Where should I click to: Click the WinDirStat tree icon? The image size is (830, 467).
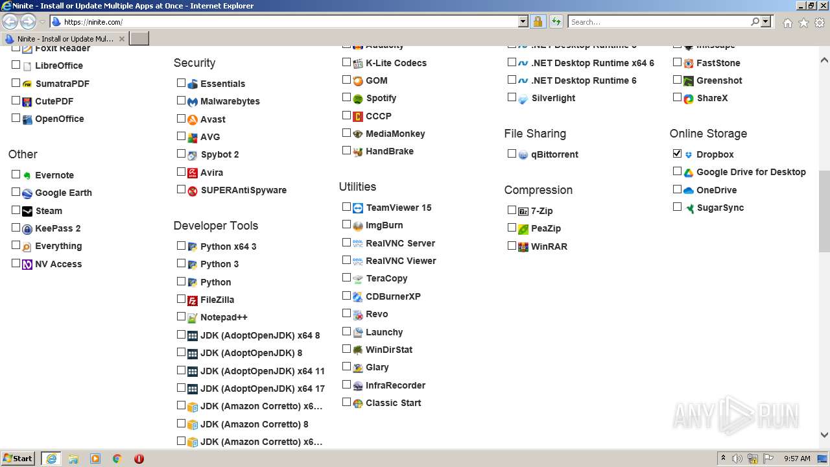click(358, 350)
